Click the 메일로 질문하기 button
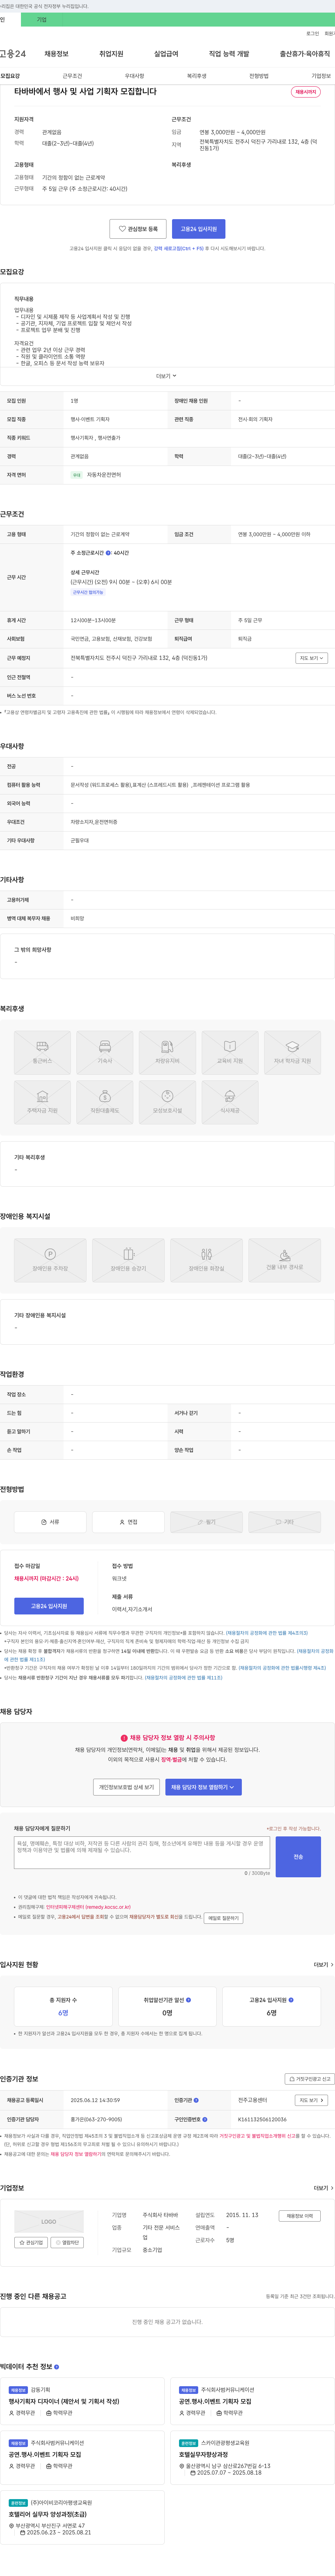The height and width of the screenshot is (2576, 335). click(223, 1918)
